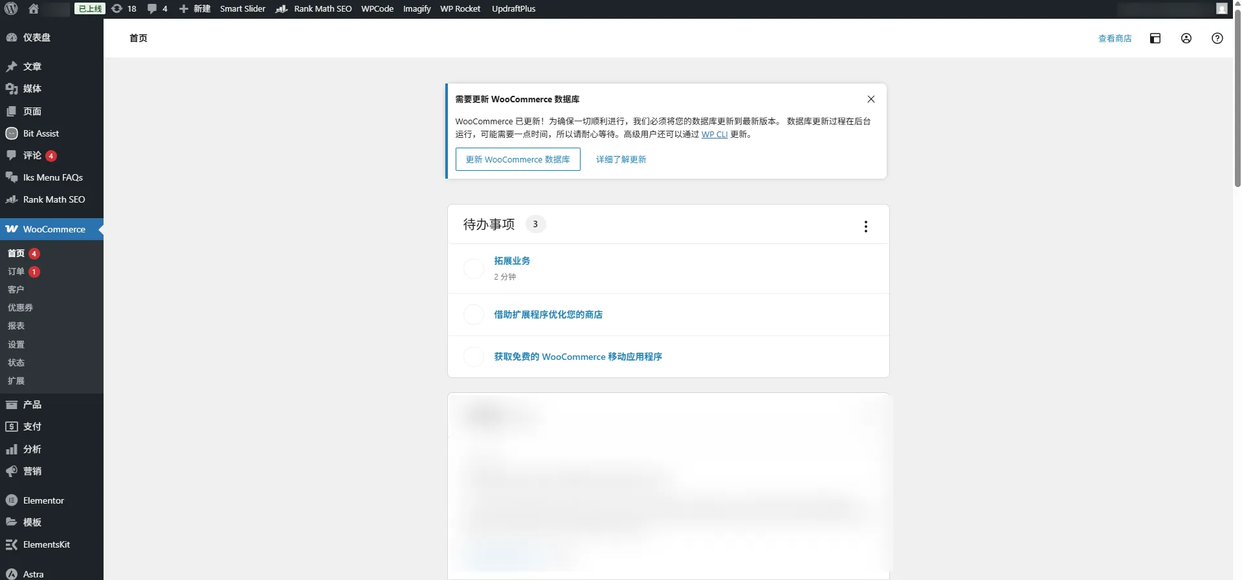Open 获取免费的 WooCommerce 移动应用程序 task
Screen dimensions: 1242x580
(x=578, y=357)
